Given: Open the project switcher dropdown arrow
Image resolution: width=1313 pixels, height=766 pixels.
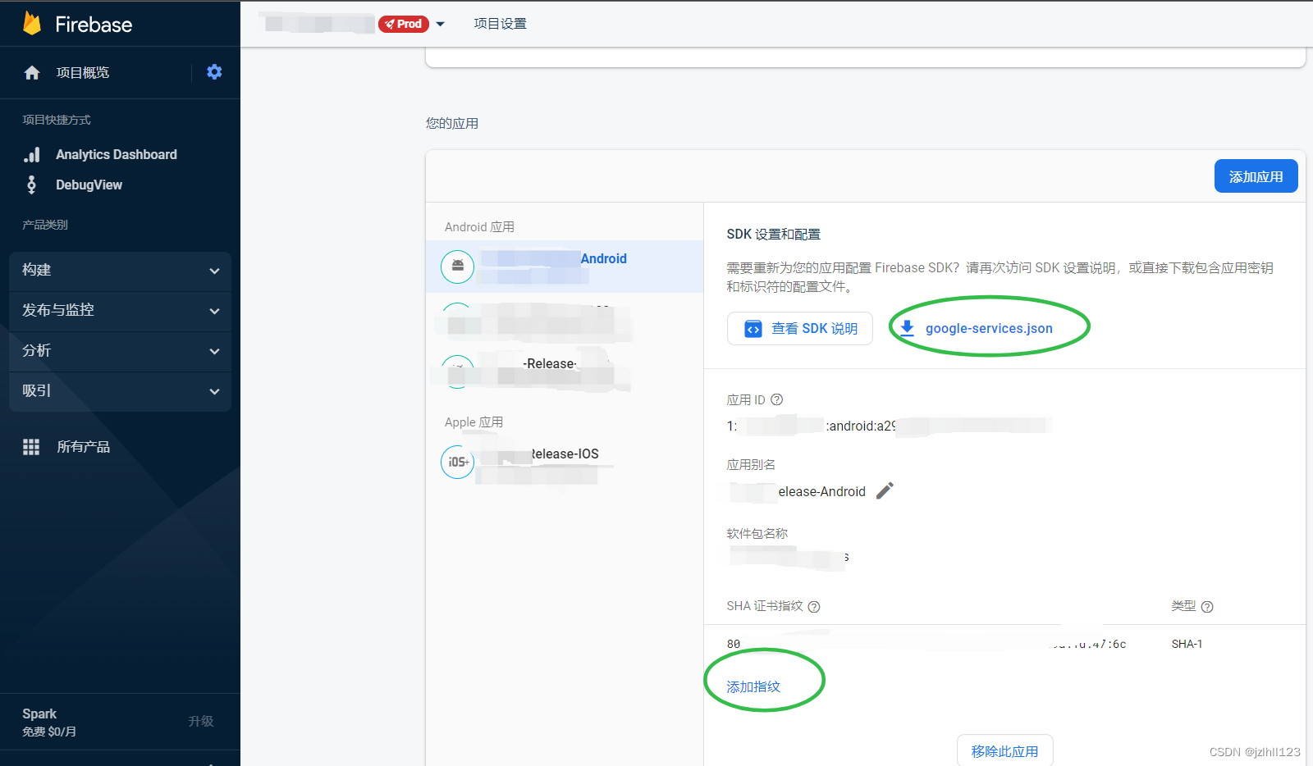Looking at the screenshot, I should (x=441, y=24).
